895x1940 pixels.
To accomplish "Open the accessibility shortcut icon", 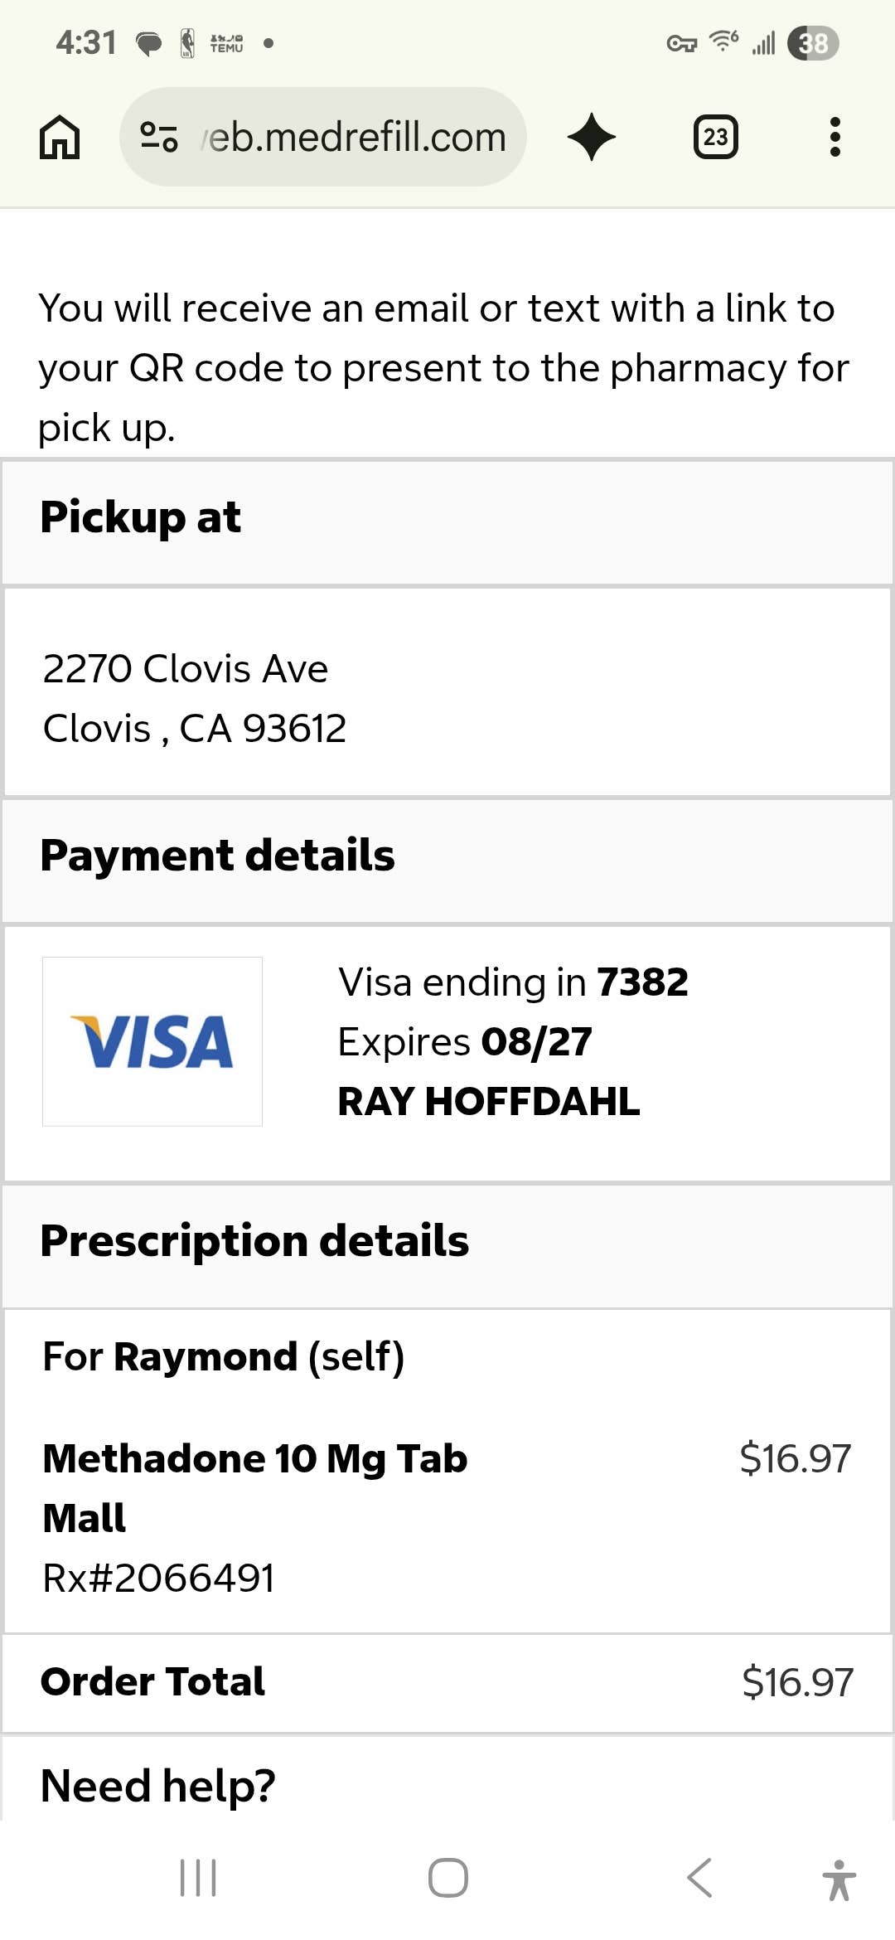I will (839, 1879).
